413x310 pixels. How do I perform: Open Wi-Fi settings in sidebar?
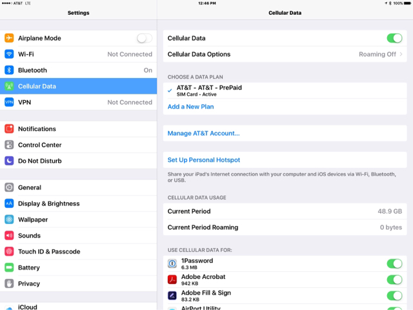(79, 54)
